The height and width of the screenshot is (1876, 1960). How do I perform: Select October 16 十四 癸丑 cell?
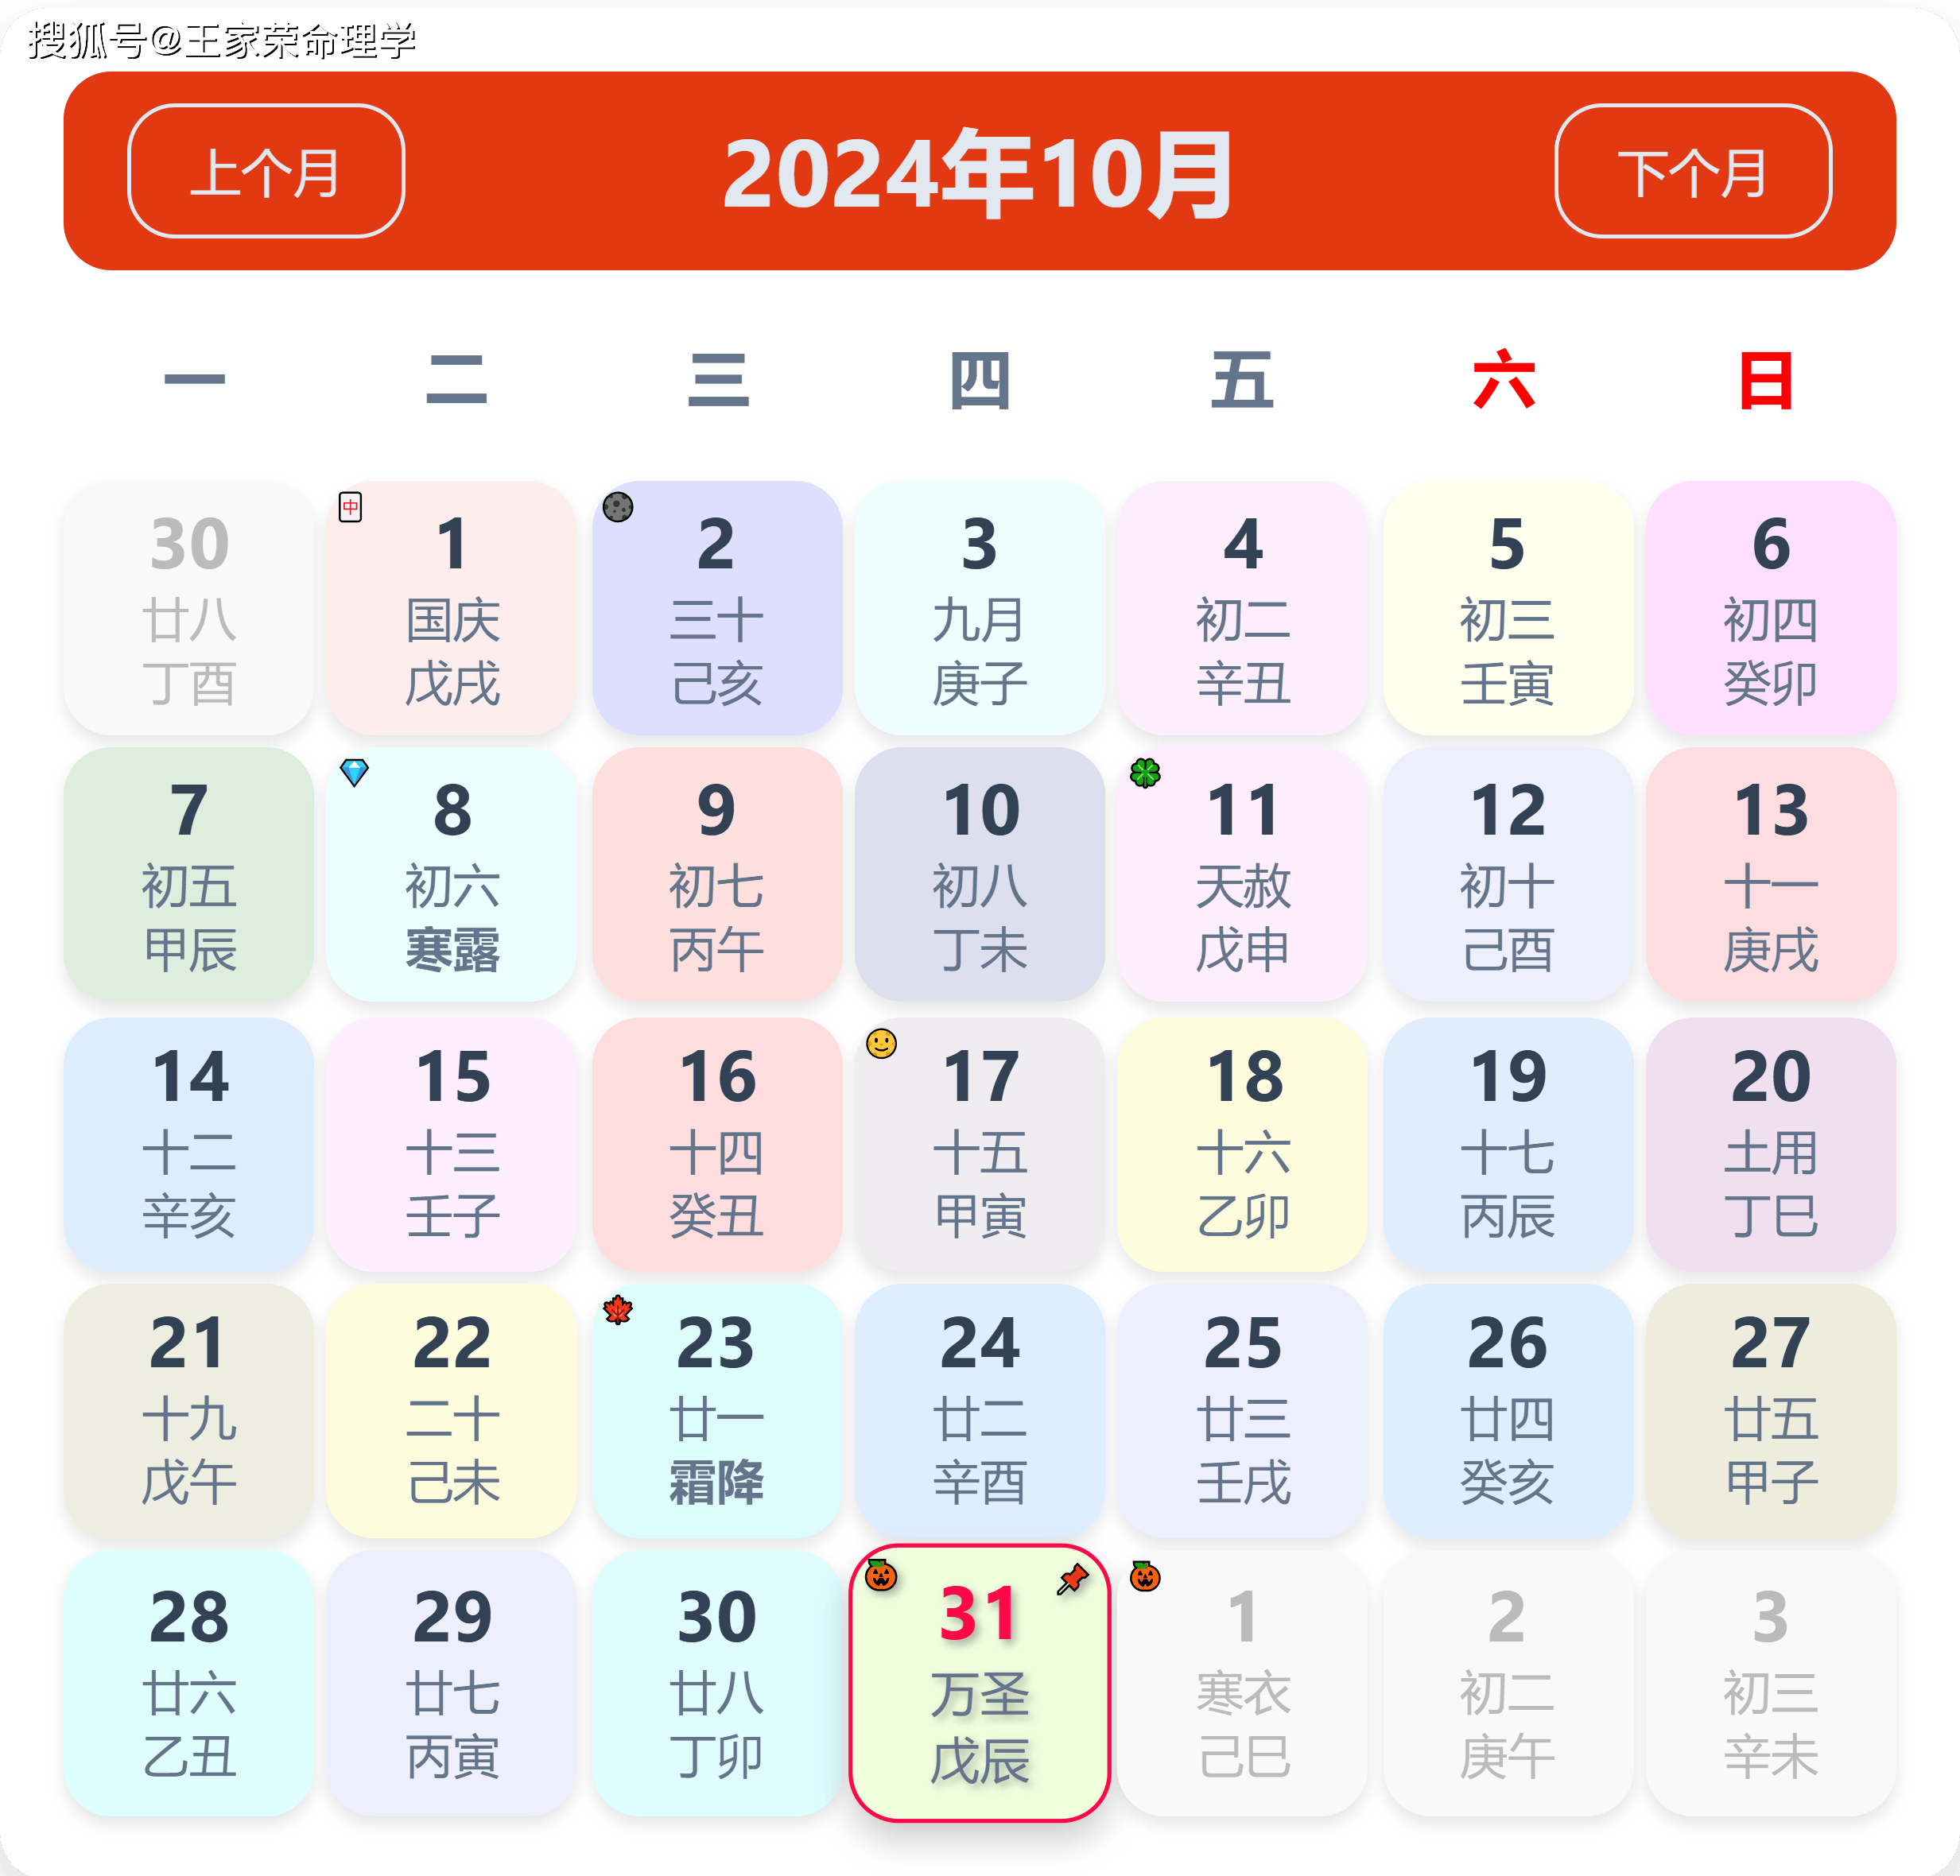[717, 1145]
